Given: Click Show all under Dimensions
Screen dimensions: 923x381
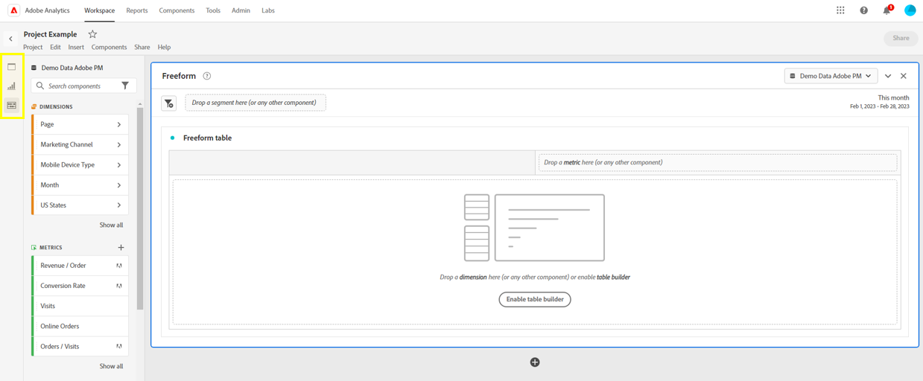Looking at the screenshot, I should [x=111, y=225].
